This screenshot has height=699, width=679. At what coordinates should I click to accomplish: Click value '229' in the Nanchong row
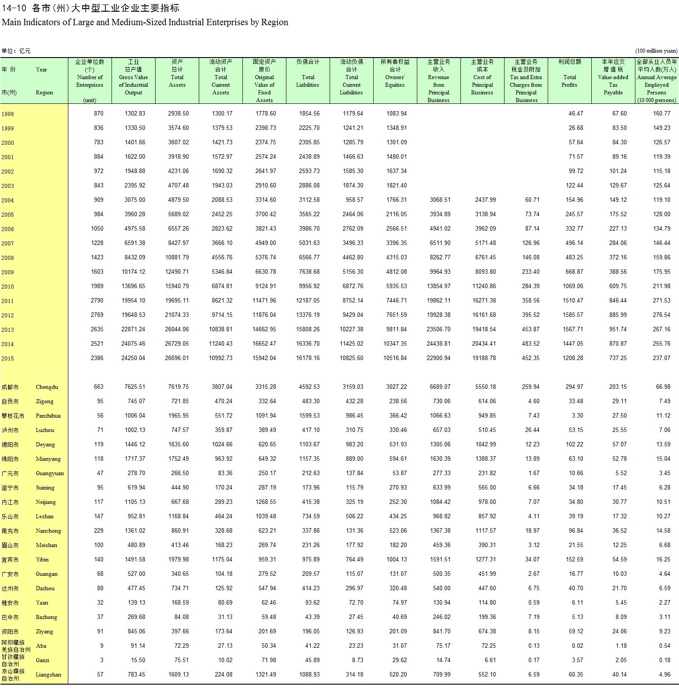(x=98, y=531)
